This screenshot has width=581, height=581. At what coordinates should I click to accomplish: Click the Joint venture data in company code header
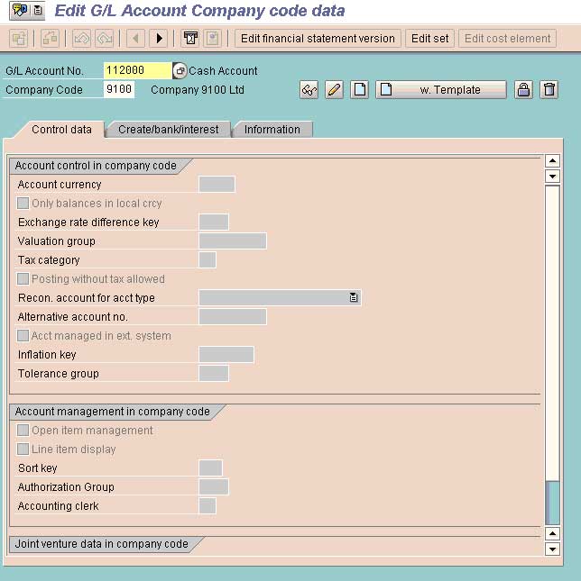click(102, 544)
